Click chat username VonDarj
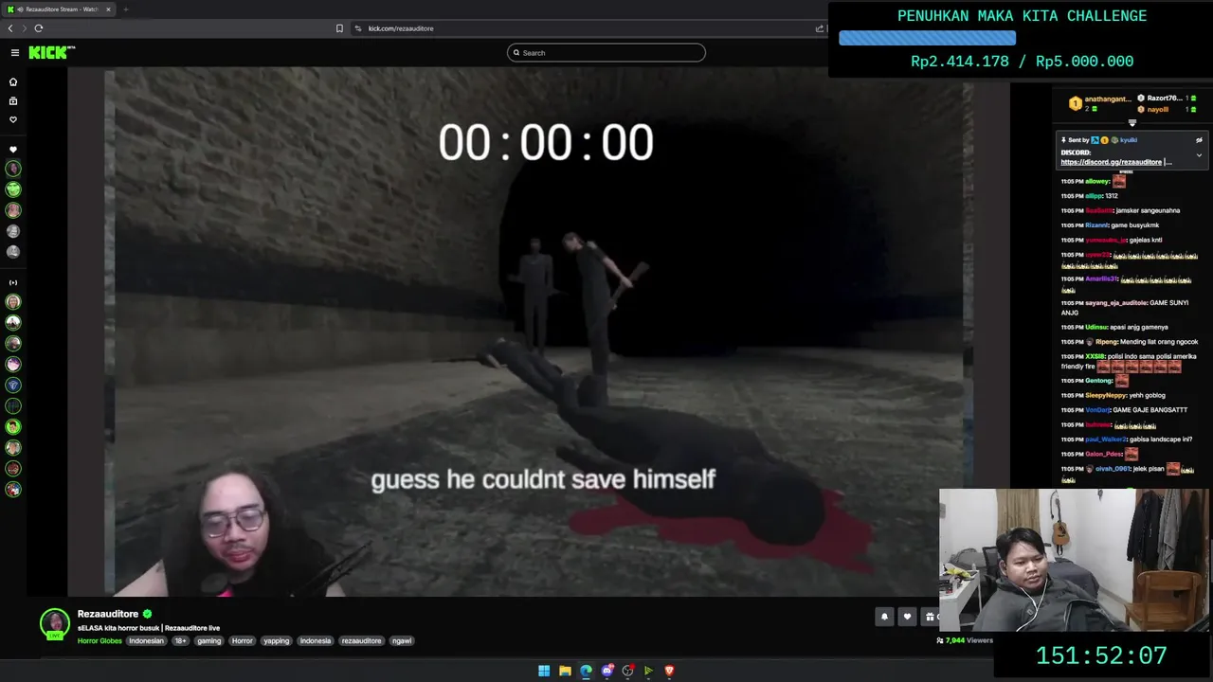This screenshot has width=1213, height=682. click(1096, 410)
